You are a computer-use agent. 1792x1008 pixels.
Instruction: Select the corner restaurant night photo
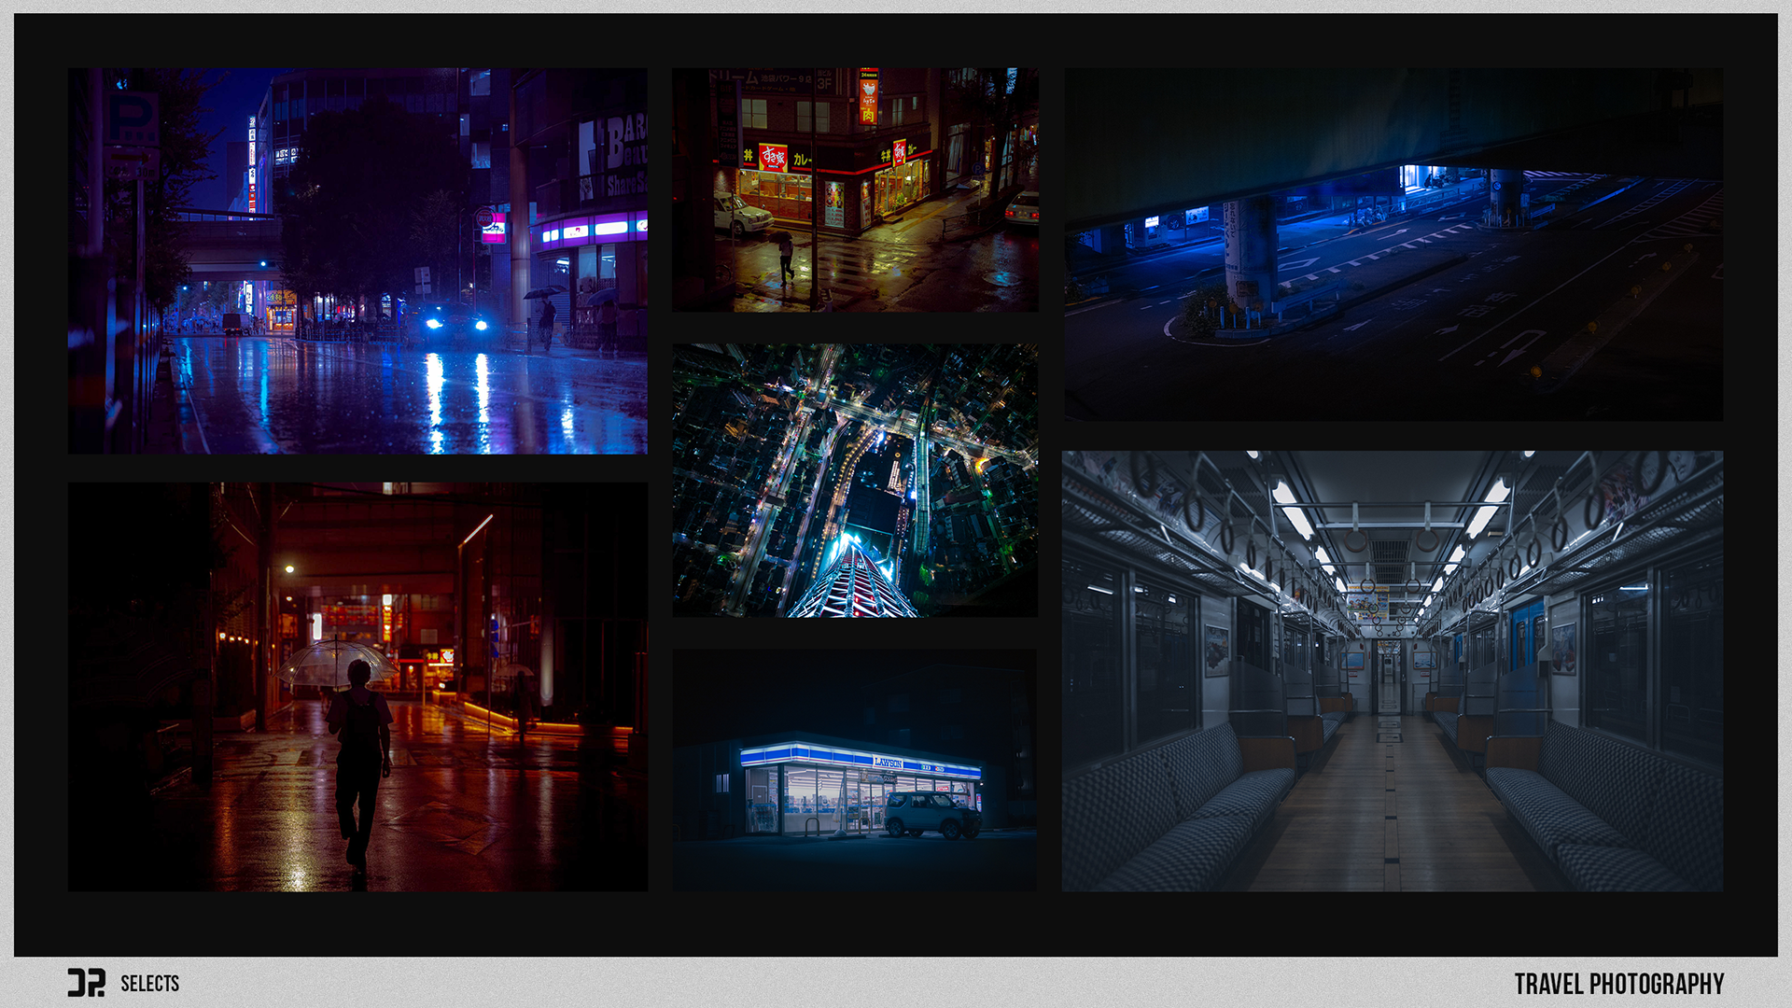[x=855, y=189]
